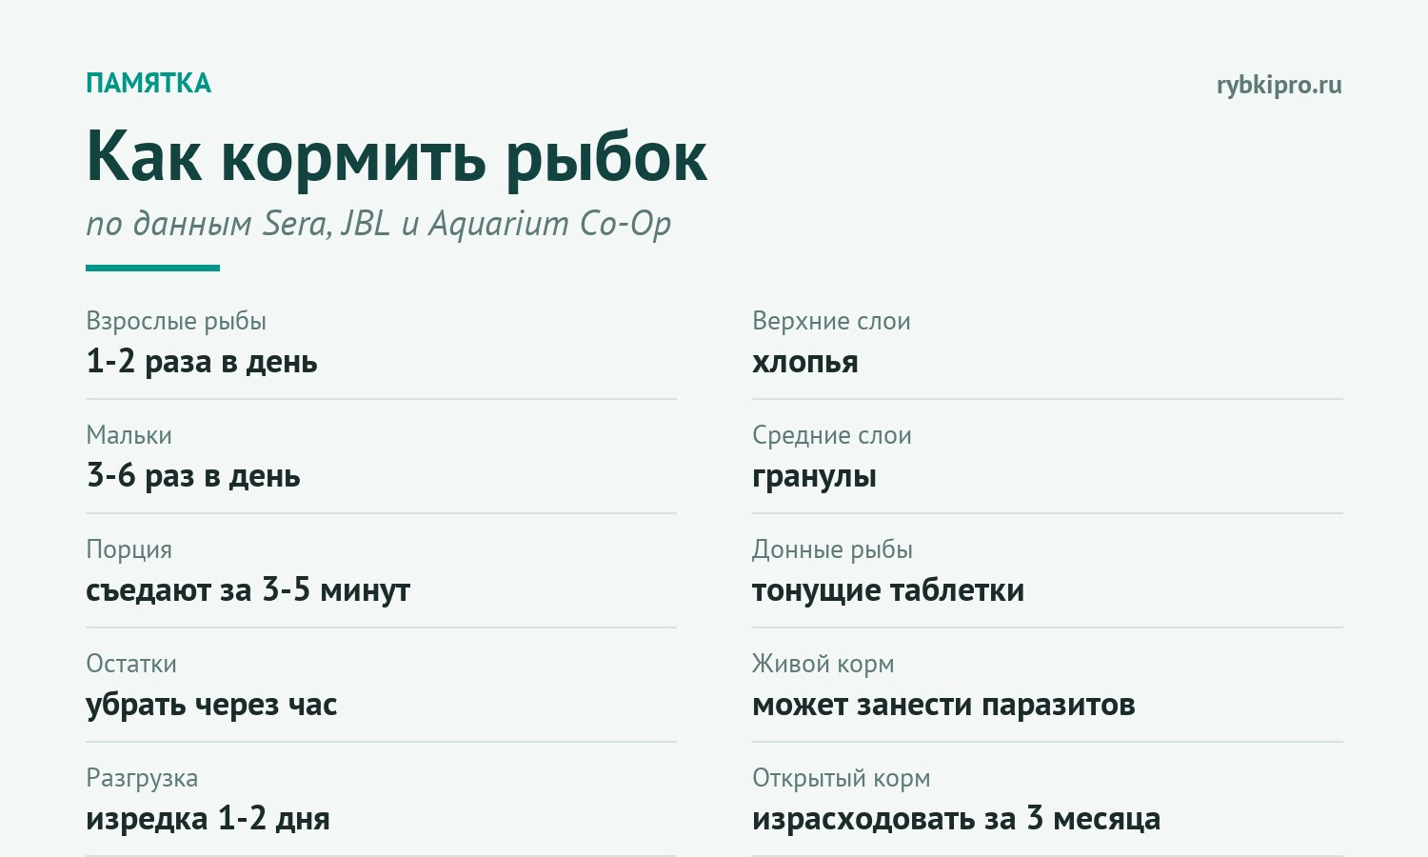Click the rybkipro.ru site link

(x=1279, y=85)
